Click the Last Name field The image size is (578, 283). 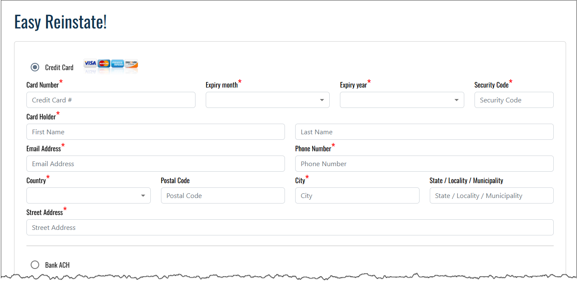pos(424,132)
